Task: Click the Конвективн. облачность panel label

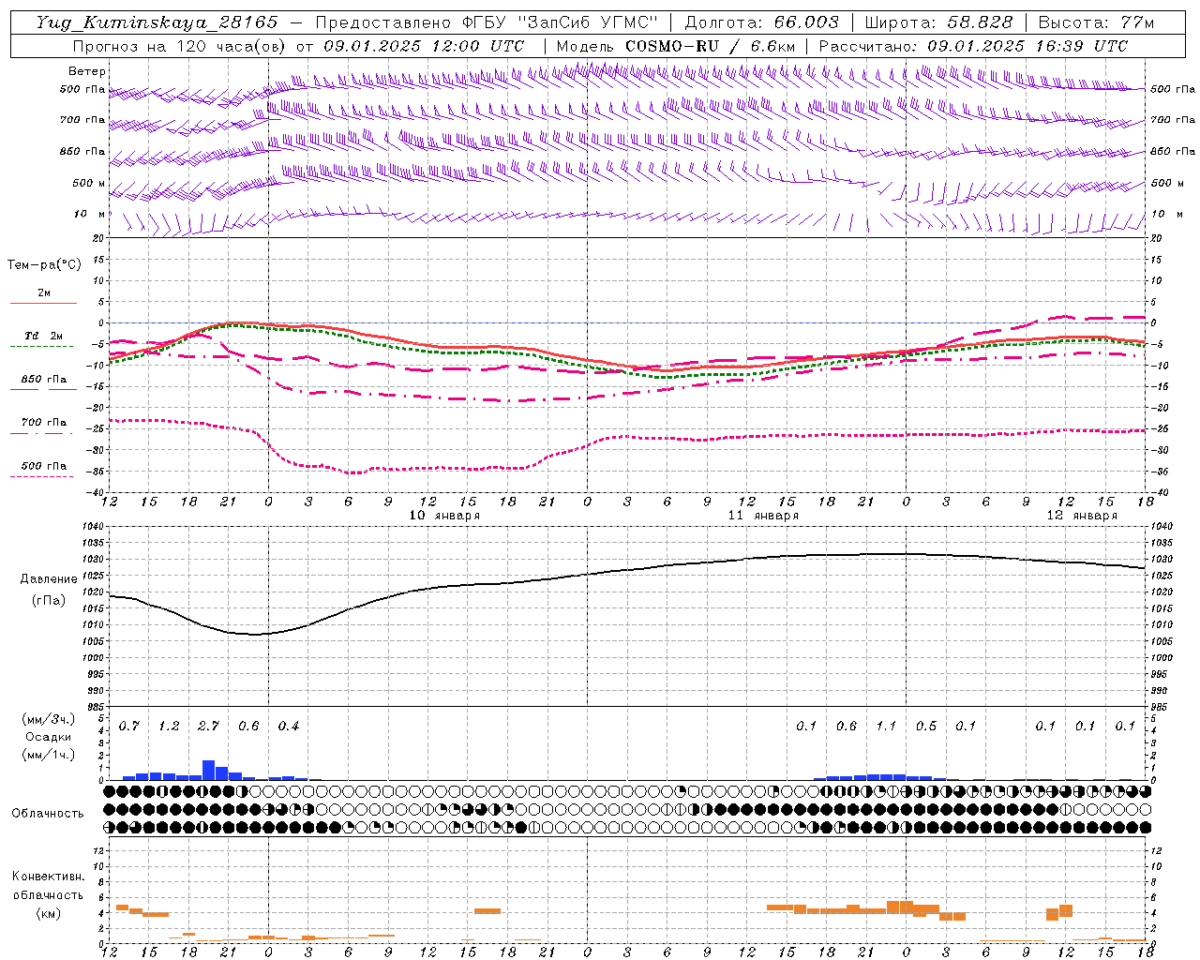Action: pyautogui.click(x=49, y=886)
